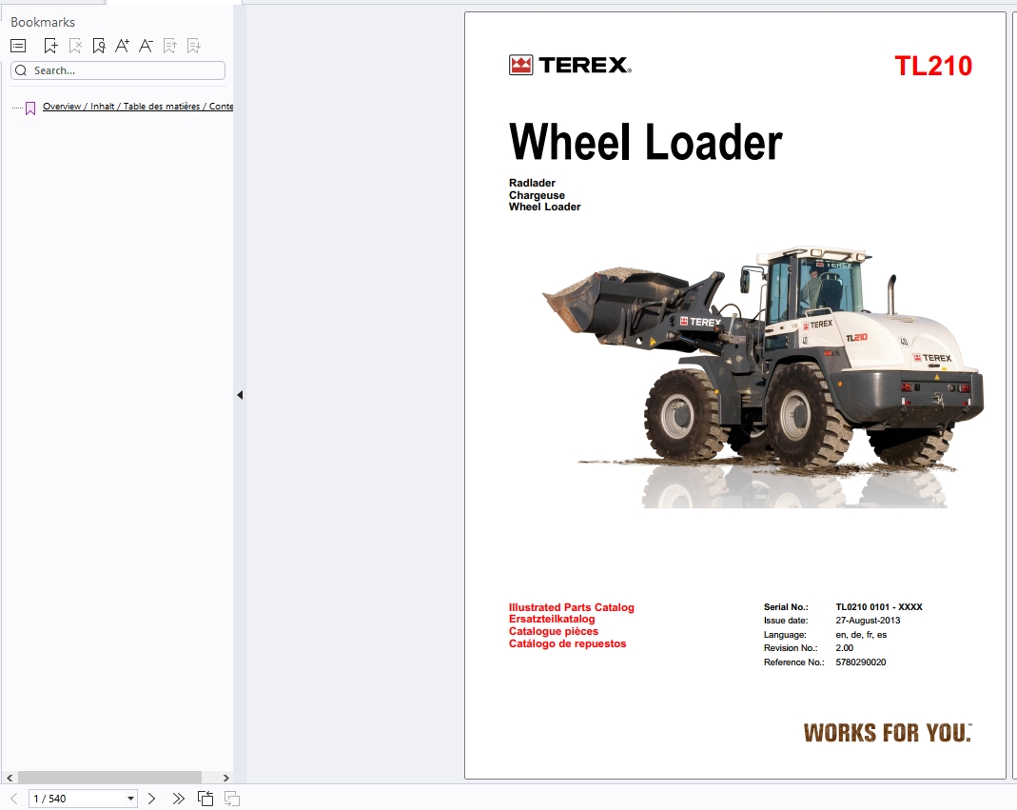Jump to the last page
This screenshot has height=810, width=1017.
tap(178, 799)
